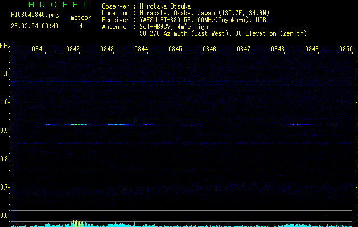
Task: Click the Receiver line YAESU FT-690
Action: coord(184,20)
